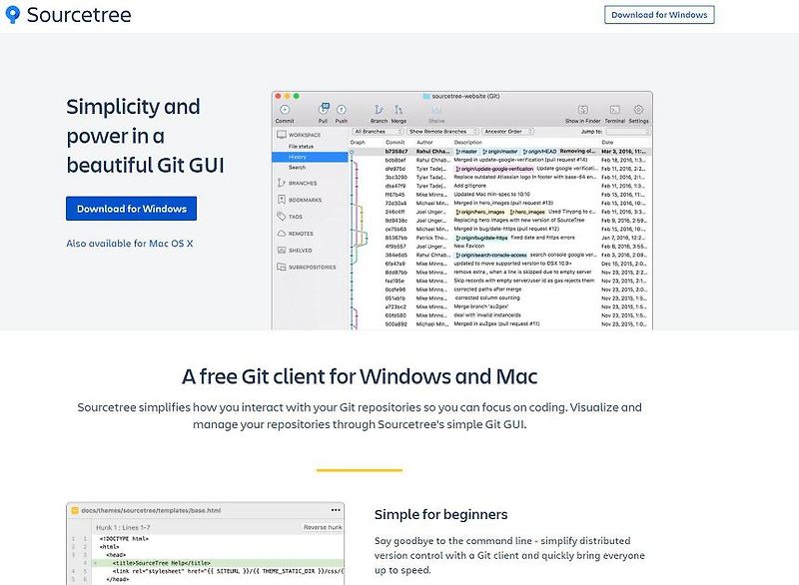Click the Remotes cloud icon in sidebar
The image size is (799, 585).
pos(282,234)
